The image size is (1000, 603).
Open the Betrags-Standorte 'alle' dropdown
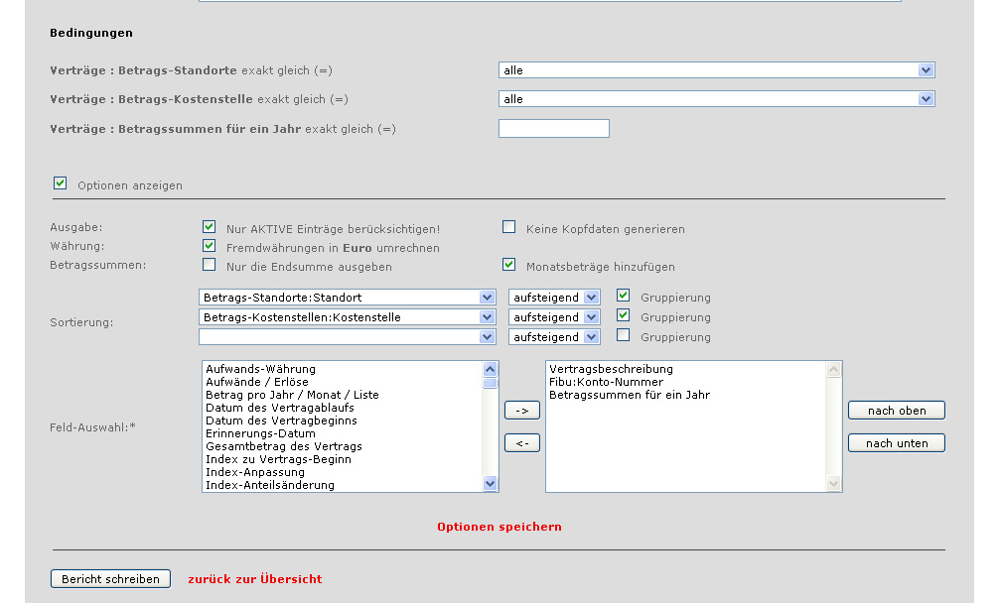(716, 70)
